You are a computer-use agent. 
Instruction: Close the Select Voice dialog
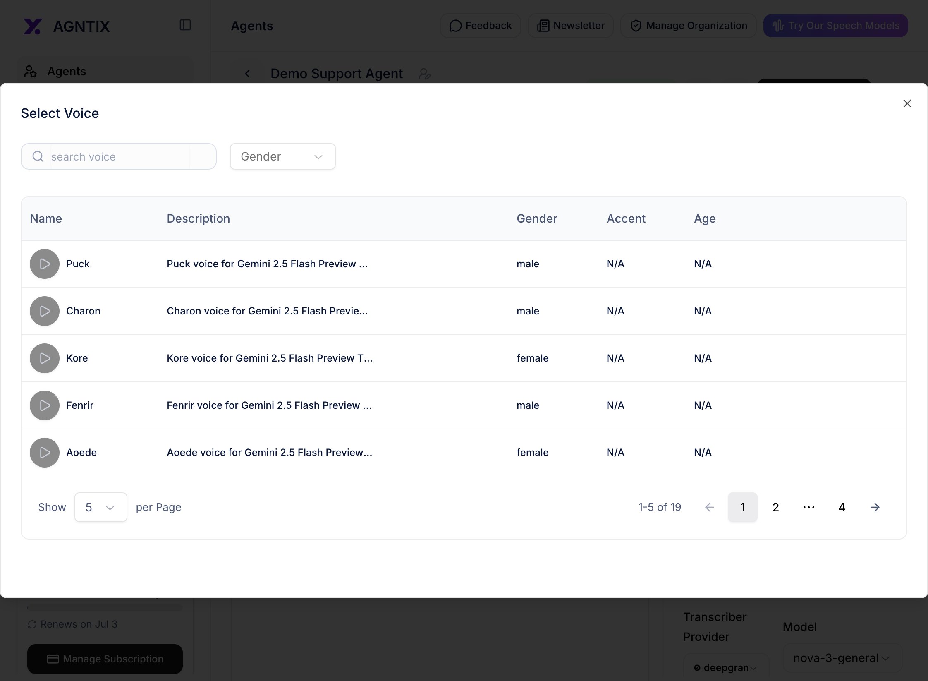point(907,103)
